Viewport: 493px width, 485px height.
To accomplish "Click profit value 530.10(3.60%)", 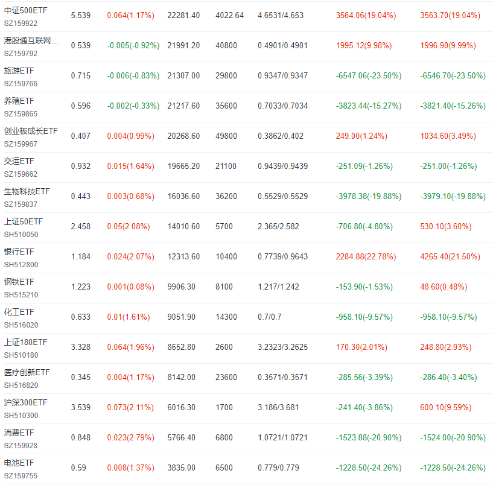I will pos(446,227).
